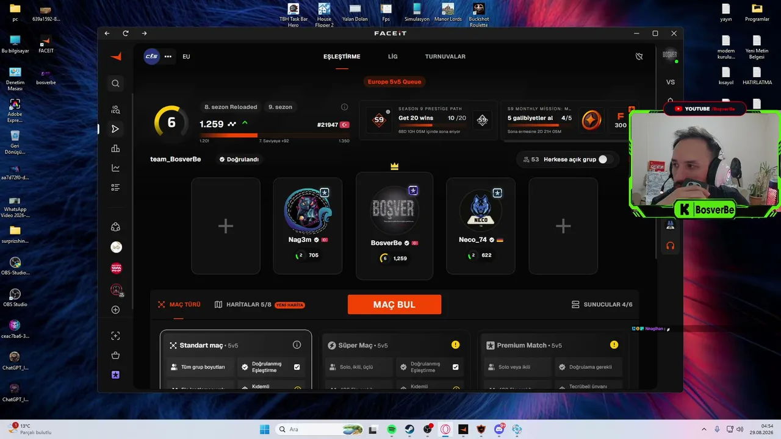Click the crossed-out shield anti-cheat icon
The width and height of the screenshot is (781, 439).
point(639,57)
